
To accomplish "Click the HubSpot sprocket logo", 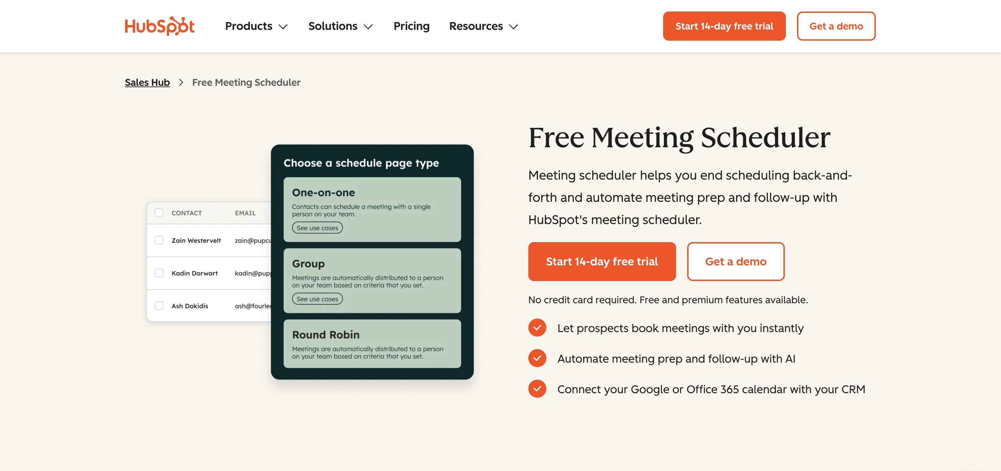I will [159, 26].
